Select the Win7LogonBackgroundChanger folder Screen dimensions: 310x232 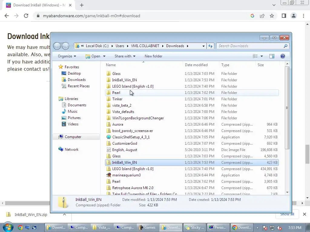tap(192, 118)
